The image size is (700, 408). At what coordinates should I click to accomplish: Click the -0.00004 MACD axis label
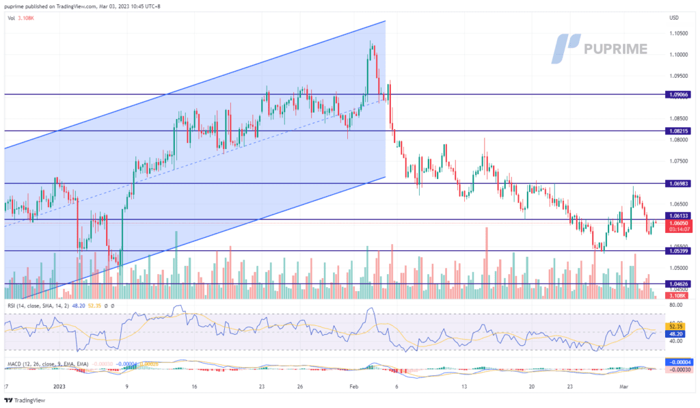click(679, 362)
